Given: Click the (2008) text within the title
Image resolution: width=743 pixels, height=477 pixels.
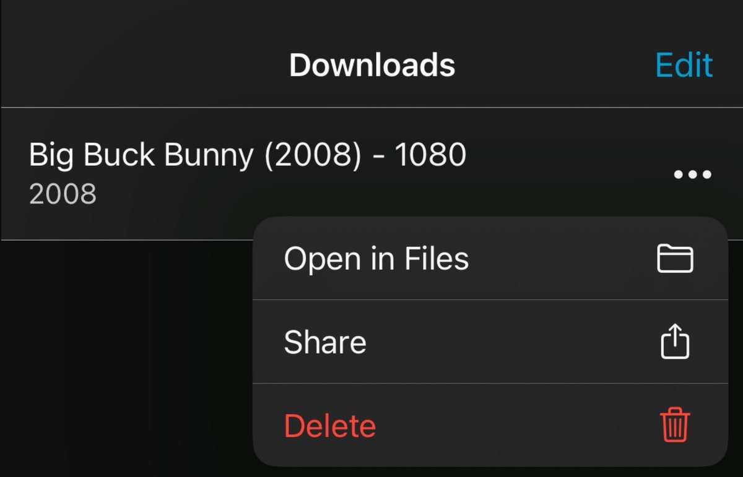Looking at the screenshot, I should (x=312, y=155).
